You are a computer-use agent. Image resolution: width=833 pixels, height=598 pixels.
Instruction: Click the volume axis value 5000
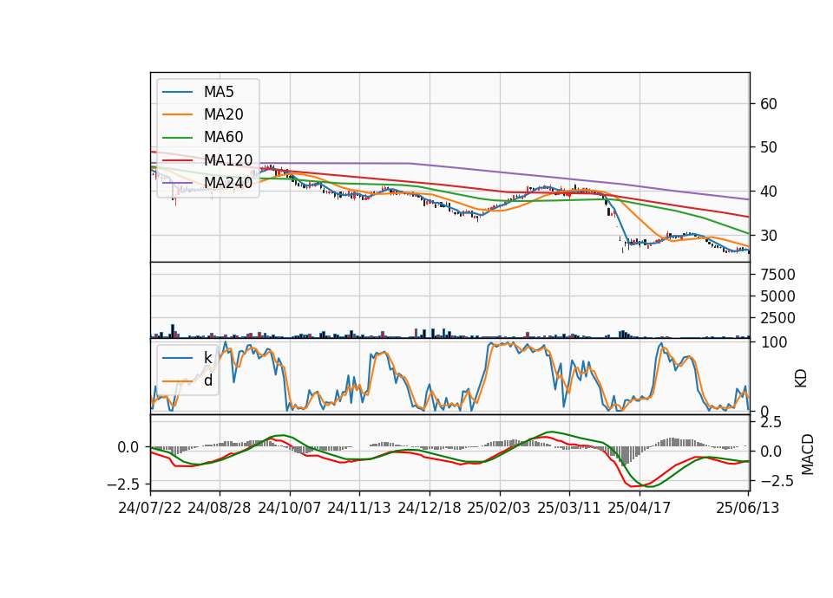click(x=777, y=296)
